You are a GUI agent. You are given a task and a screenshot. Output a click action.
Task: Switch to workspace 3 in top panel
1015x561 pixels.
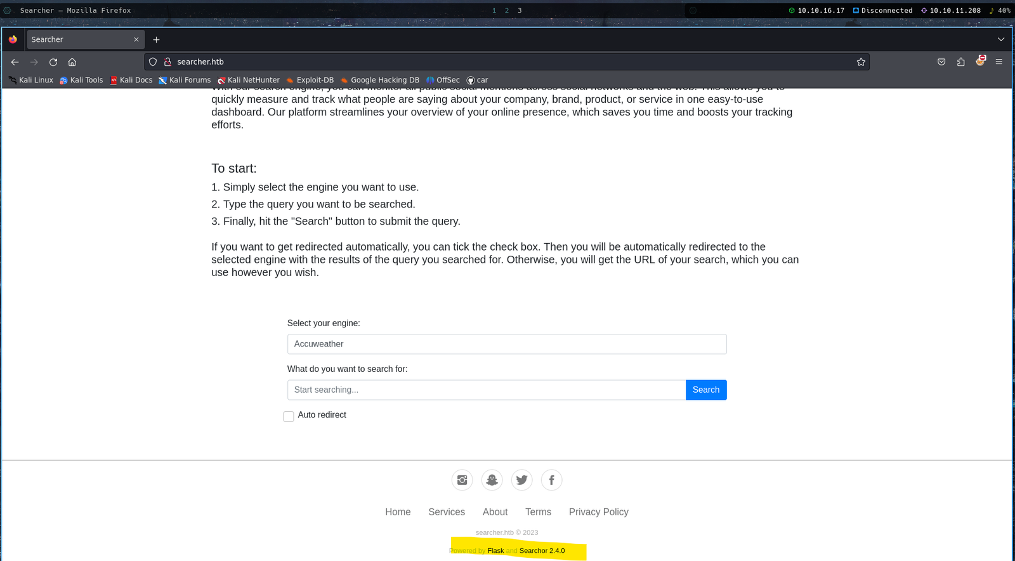[520, 11]
